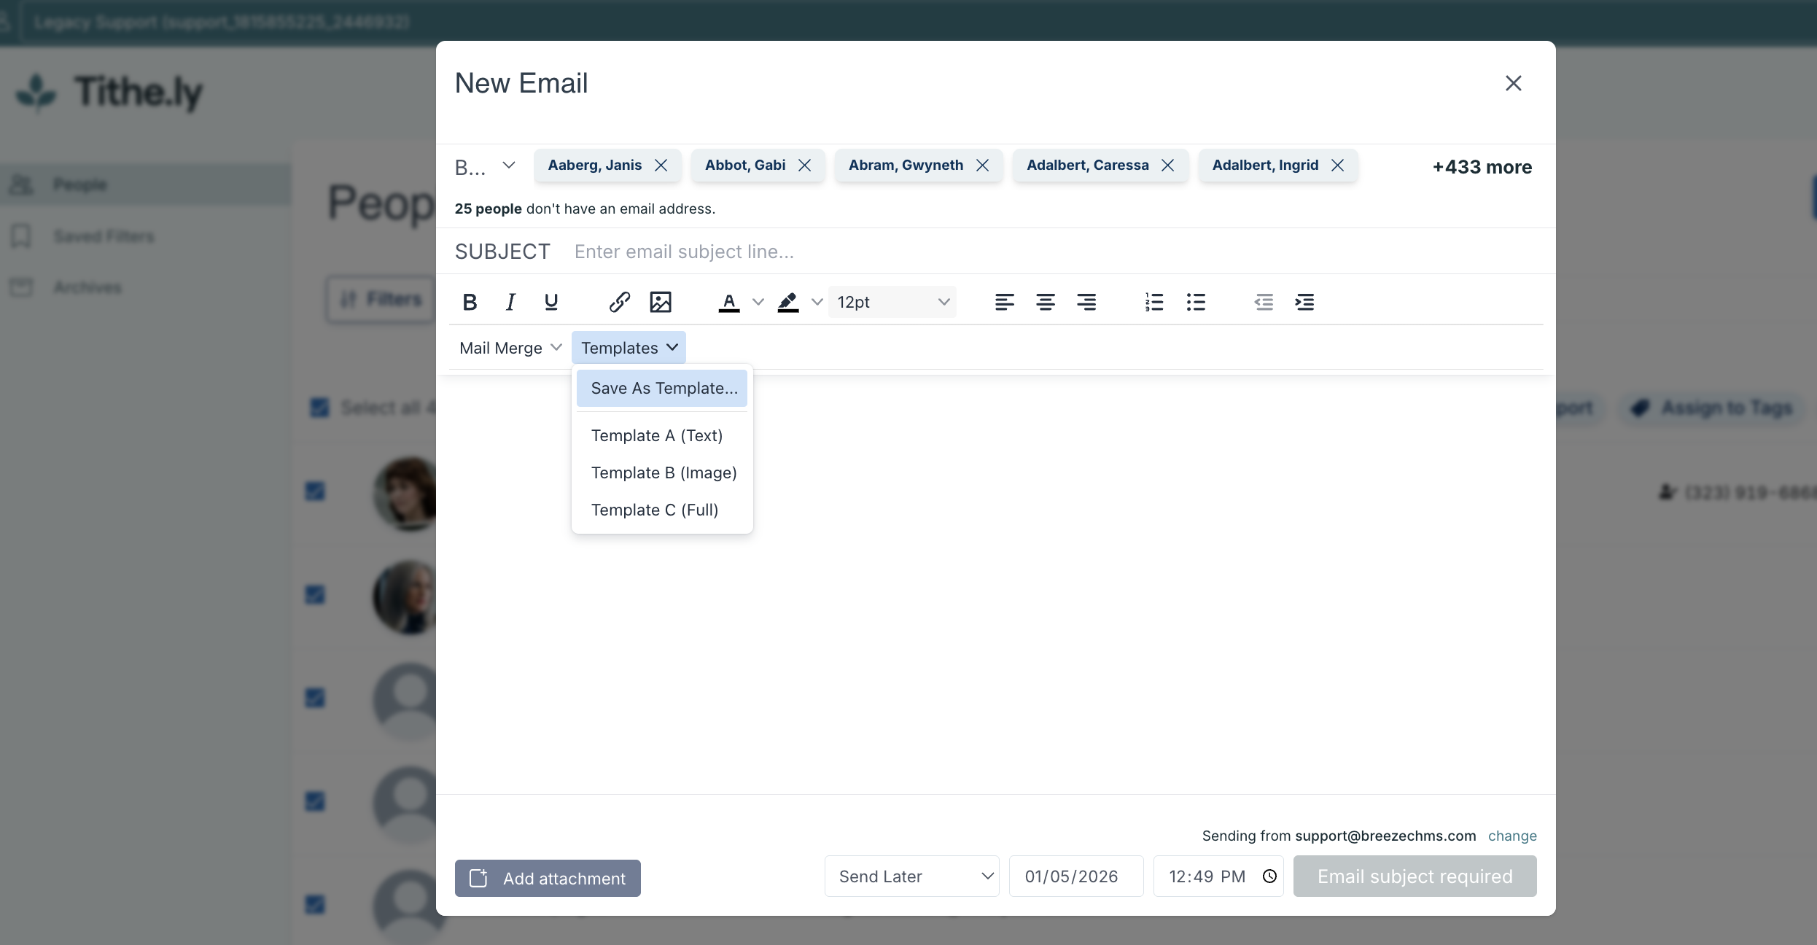The image size is (1817, 945).
Task: Select Template A (Text)
Action: point(662,435)
